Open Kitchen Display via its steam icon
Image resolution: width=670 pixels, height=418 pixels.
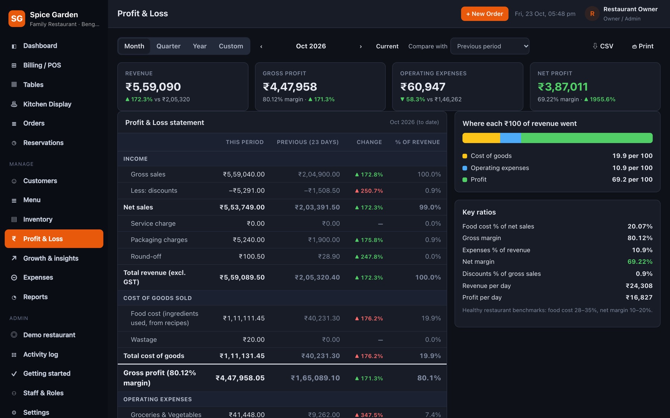click(14, 104)
